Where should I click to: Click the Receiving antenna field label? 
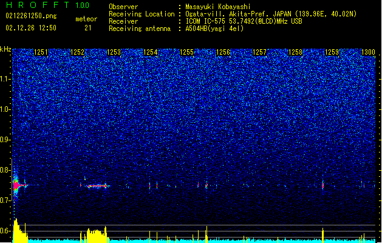140,29
